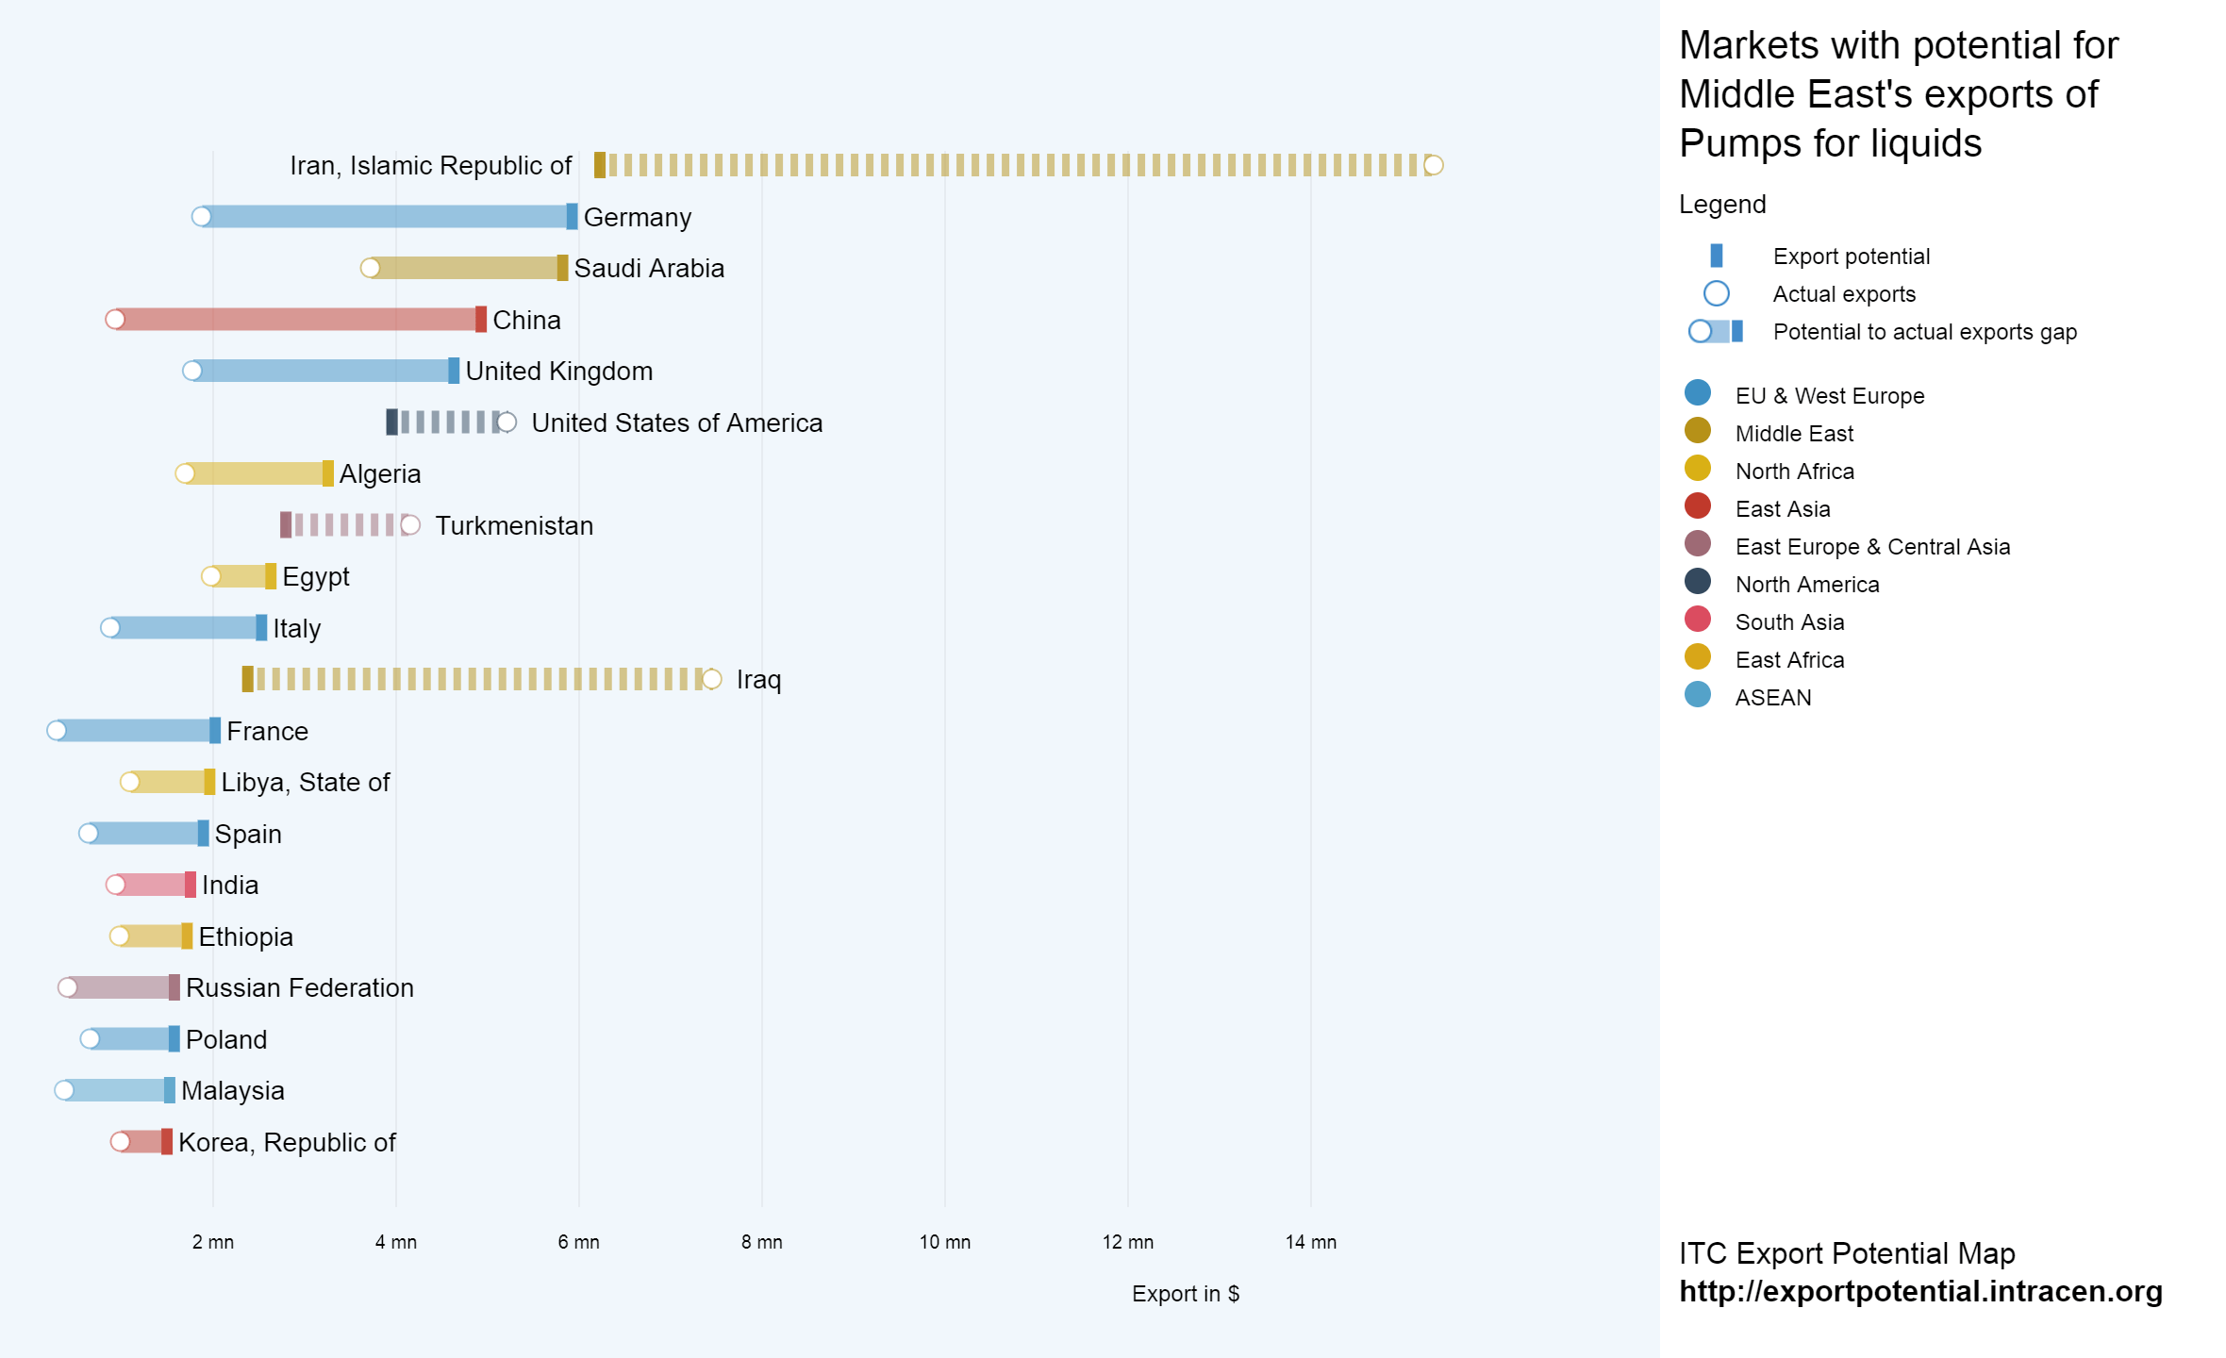Image resolution: width=2226 pixels, height=1358 pixels.
Task: Click the China bar in chart
Action: click(x=297, y=320)
